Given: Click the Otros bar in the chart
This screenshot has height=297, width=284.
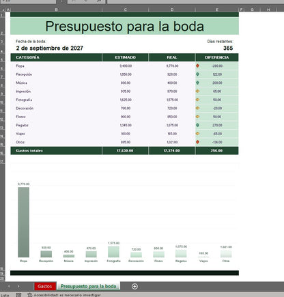Looking at the screenshot, I should click(x=226, y=253).
